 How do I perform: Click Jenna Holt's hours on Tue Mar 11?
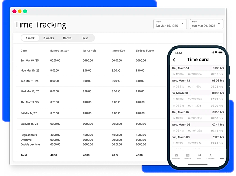pyautogui.click(x=87, y=81)
